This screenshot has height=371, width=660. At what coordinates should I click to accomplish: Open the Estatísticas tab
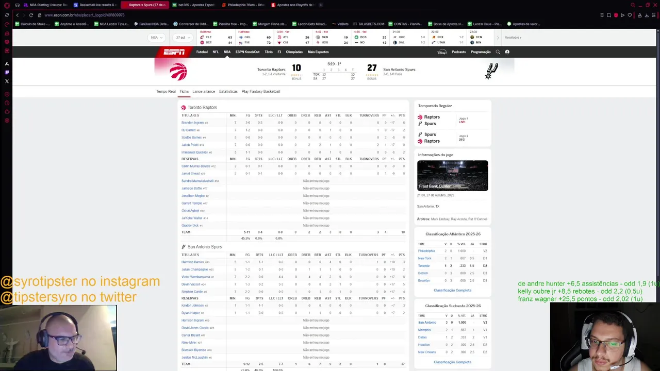coord(228,91)
